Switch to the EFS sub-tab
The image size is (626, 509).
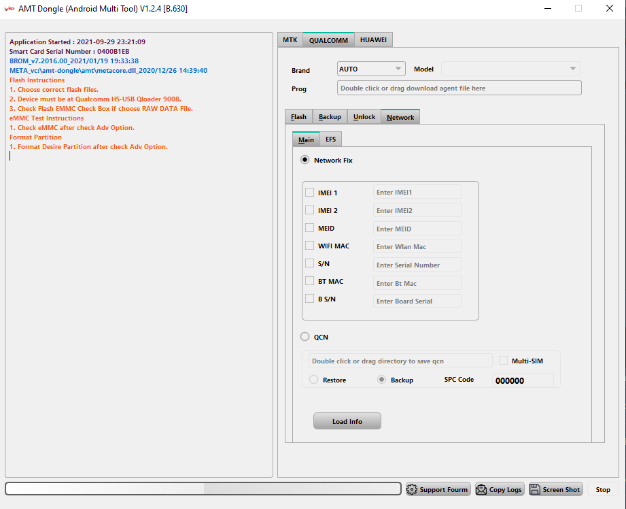tap(330, 139)
